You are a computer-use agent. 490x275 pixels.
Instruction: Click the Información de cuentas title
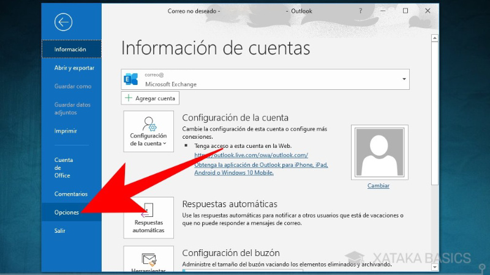pos(216,48)
